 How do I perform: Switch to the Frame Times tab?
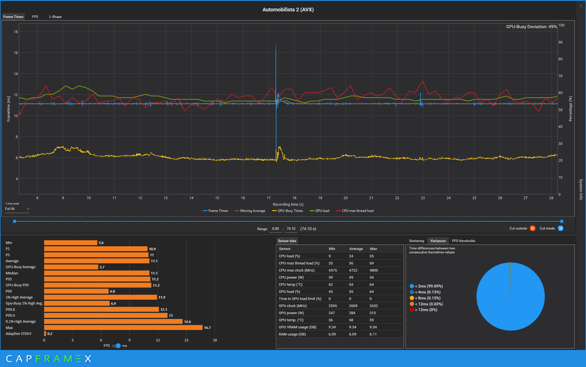point(13,17)
